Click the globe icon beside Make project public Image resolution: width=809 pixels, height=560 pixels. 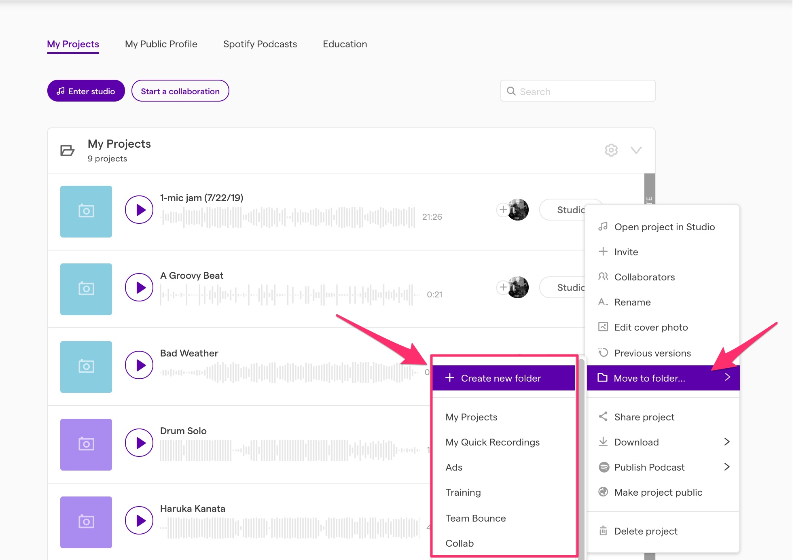[x=603, y=492]
